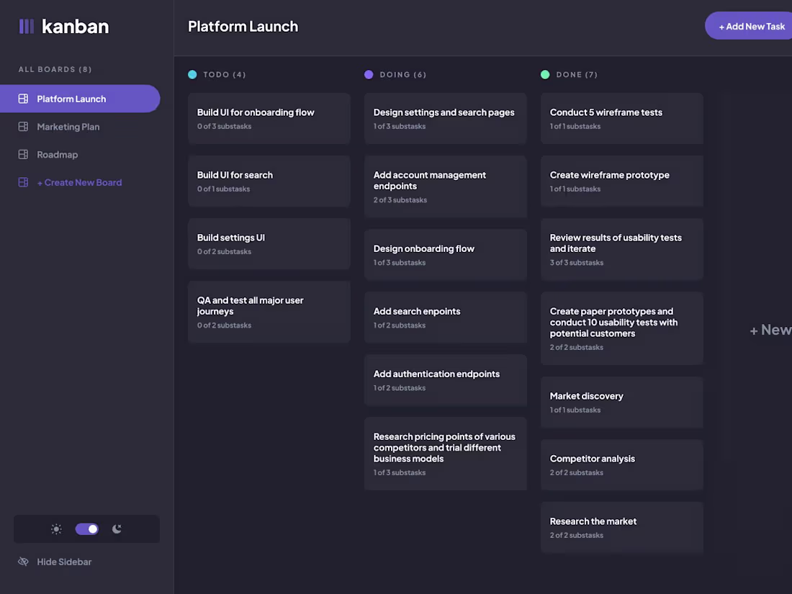Open the Roadmap board
Viewport: 792px width, 594px height.
click(58, 154)
